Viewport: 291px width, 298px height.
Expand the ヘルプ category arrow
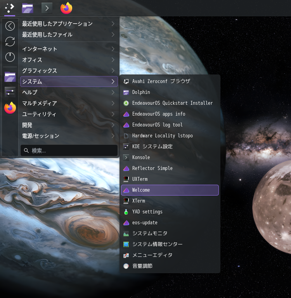[113, 92]
